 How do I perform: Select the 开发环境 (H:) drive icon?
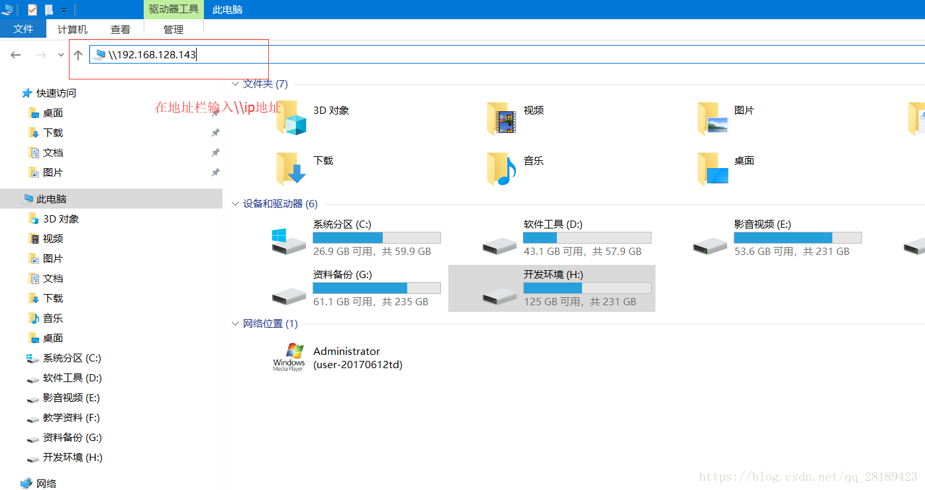[x=499, y=296]
